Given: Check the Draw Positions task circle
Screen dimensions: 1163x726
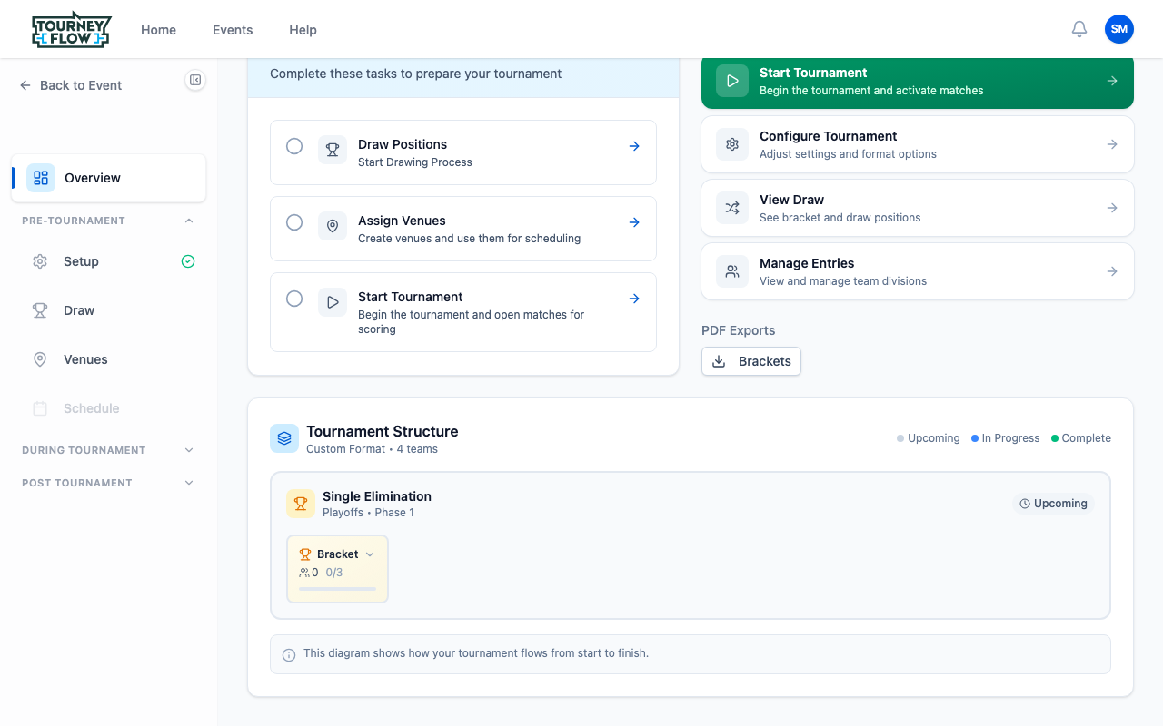Looking at the screenshot, I should coord(294,146).
